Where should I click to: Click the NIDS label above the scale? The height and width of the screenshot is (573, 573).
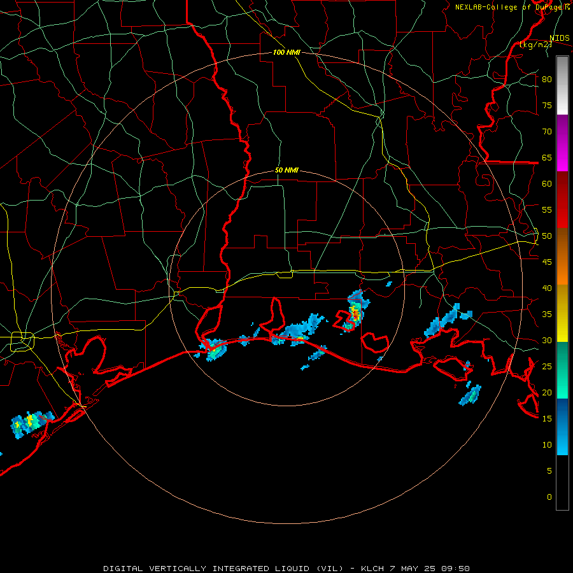[x=560, y=38]
